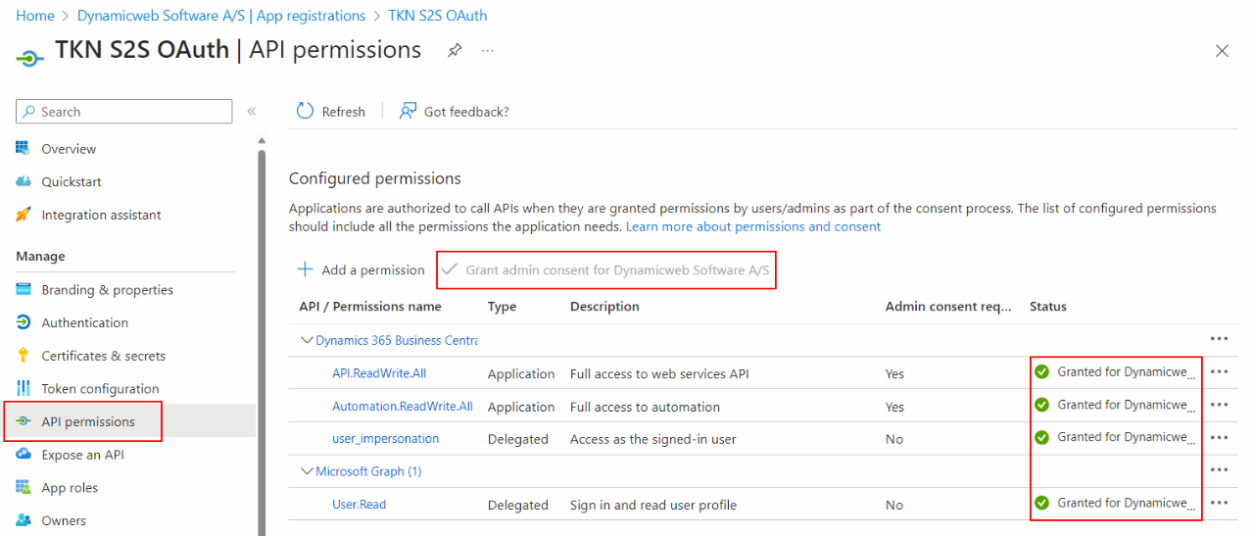The width and height of the screenshot is (1254, 536).
Task: Click the Refresh icon in toolbar
Action: click(306, 112)
